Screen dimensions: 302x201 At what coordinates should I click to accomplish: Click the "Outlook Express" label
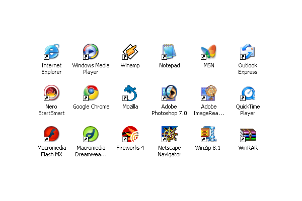(248, 69)
